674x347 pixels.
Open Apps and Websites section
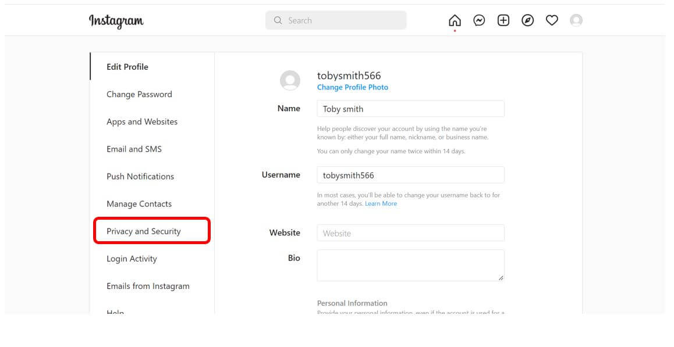click(142, 121)
